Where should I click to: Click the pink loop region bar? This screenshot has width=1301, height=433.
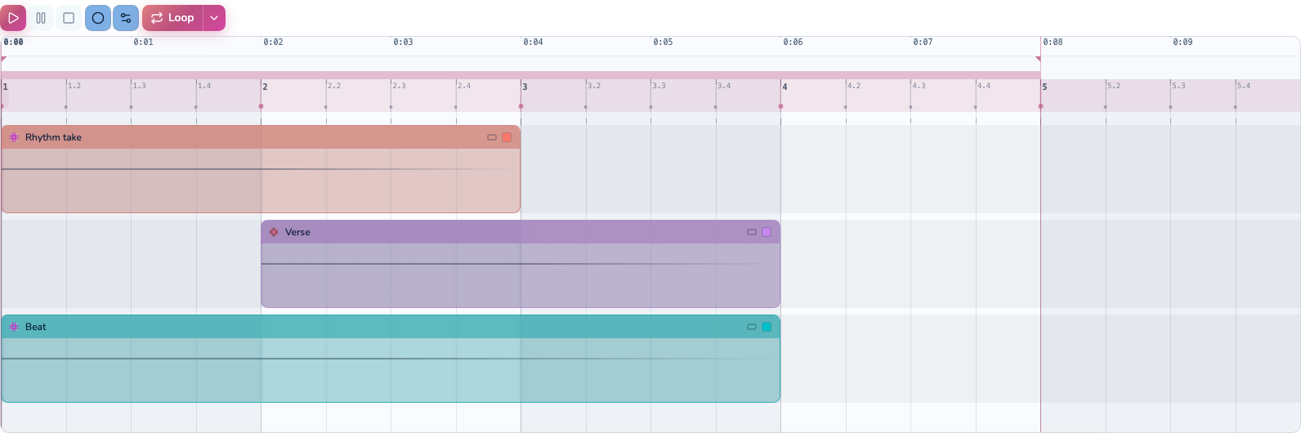pos(521,75)
